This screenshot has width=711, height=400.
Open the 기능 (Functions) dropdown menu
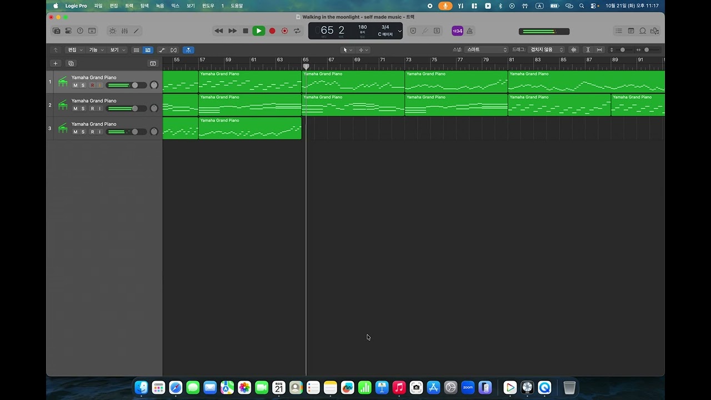(x=97, y=50)
